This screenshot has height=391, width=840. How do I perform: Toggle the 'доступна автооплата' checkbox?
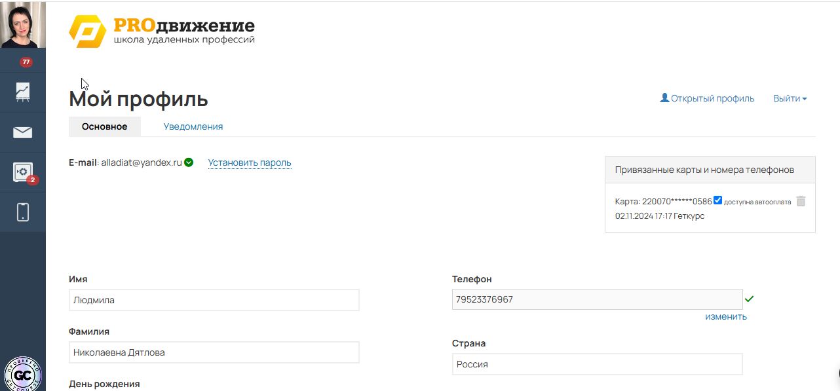[x=717, y=200]
